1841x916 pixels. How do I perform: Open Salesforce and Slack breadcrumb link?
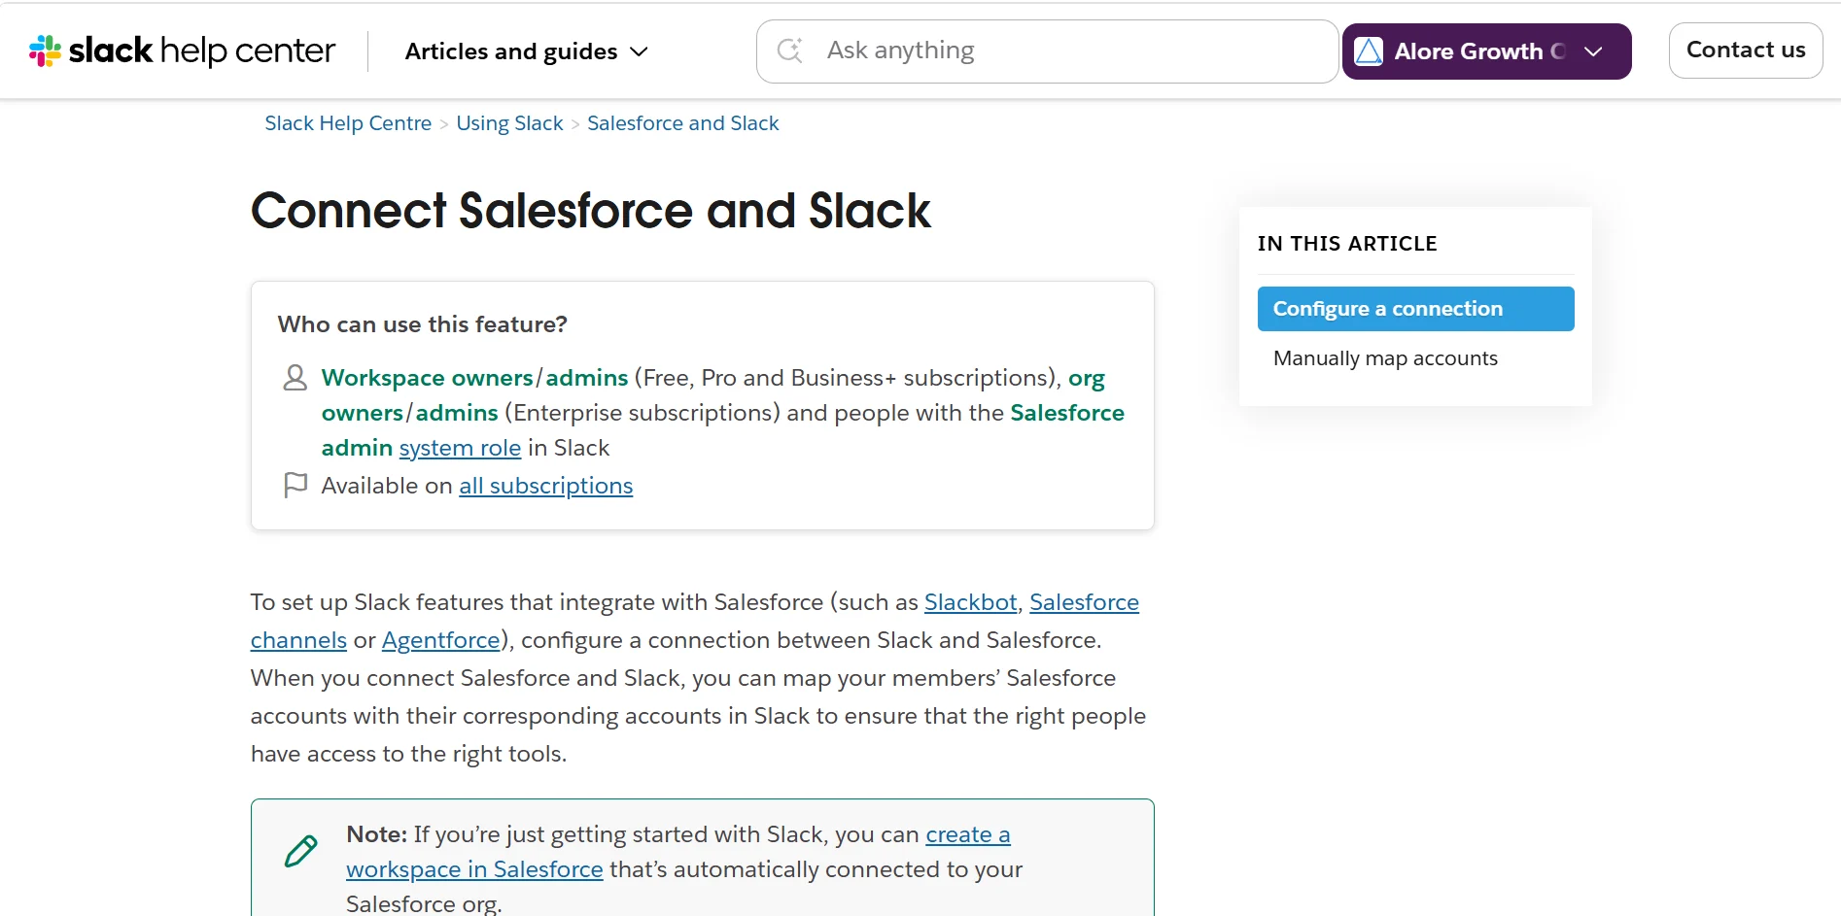click(x=683, y=123)
